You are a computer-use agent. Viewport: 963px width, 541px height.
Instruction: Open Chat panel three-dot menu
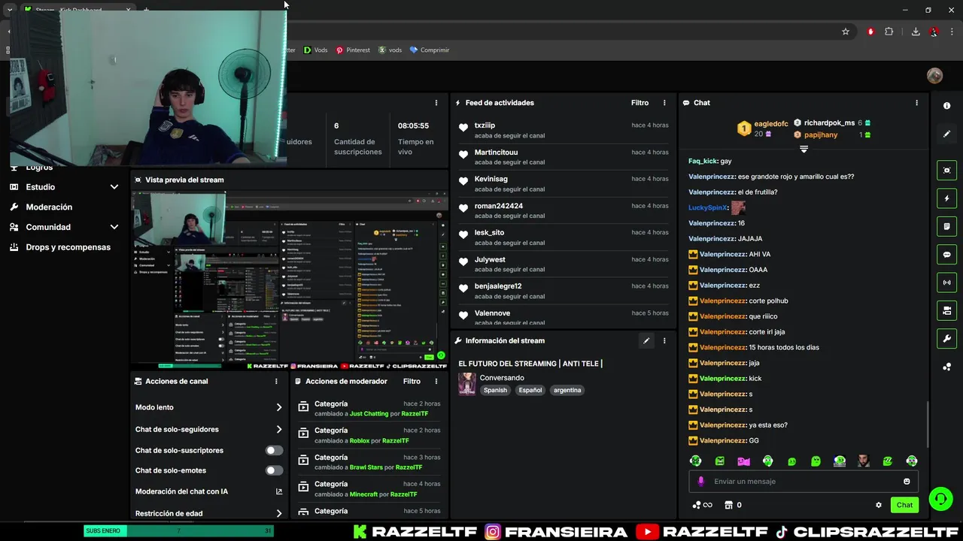(x=916, y=103)
